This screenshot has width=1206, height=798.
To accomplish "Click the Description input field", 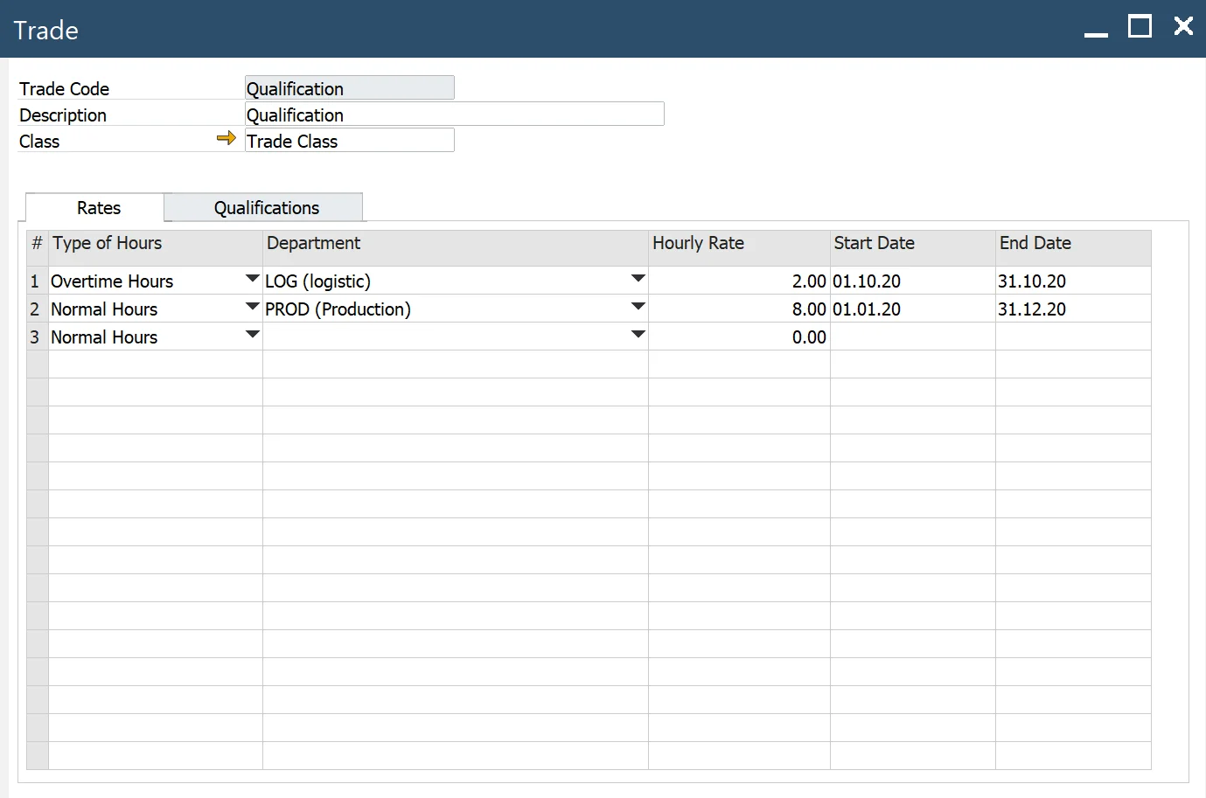I will coord(454,114).
